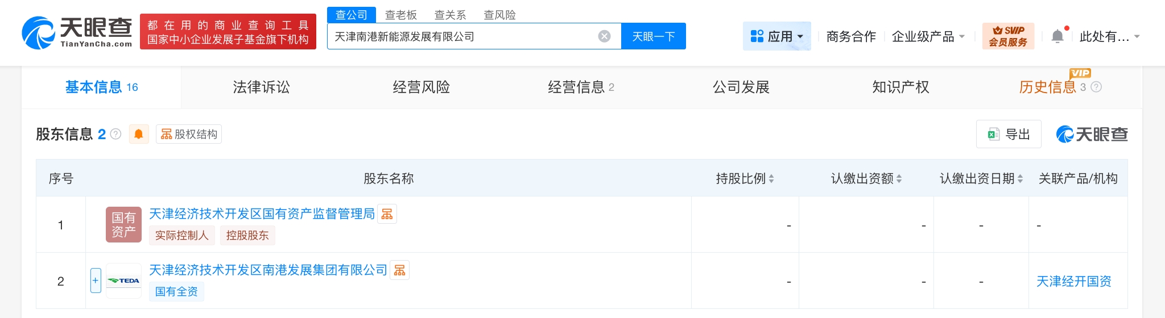Screen dimensions: 1165x318
Task: Expand row 2 with the plus button
Action: [96, 281]
